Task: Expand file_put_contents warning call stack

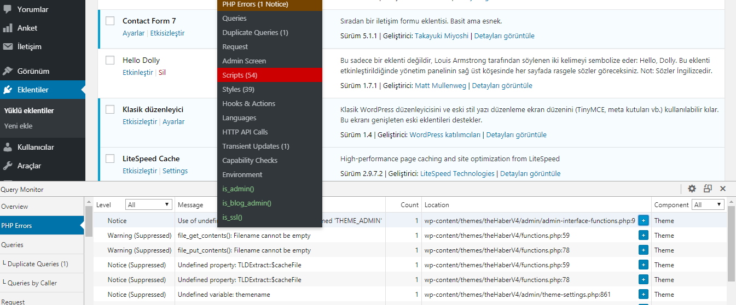Action: [643, 250]
